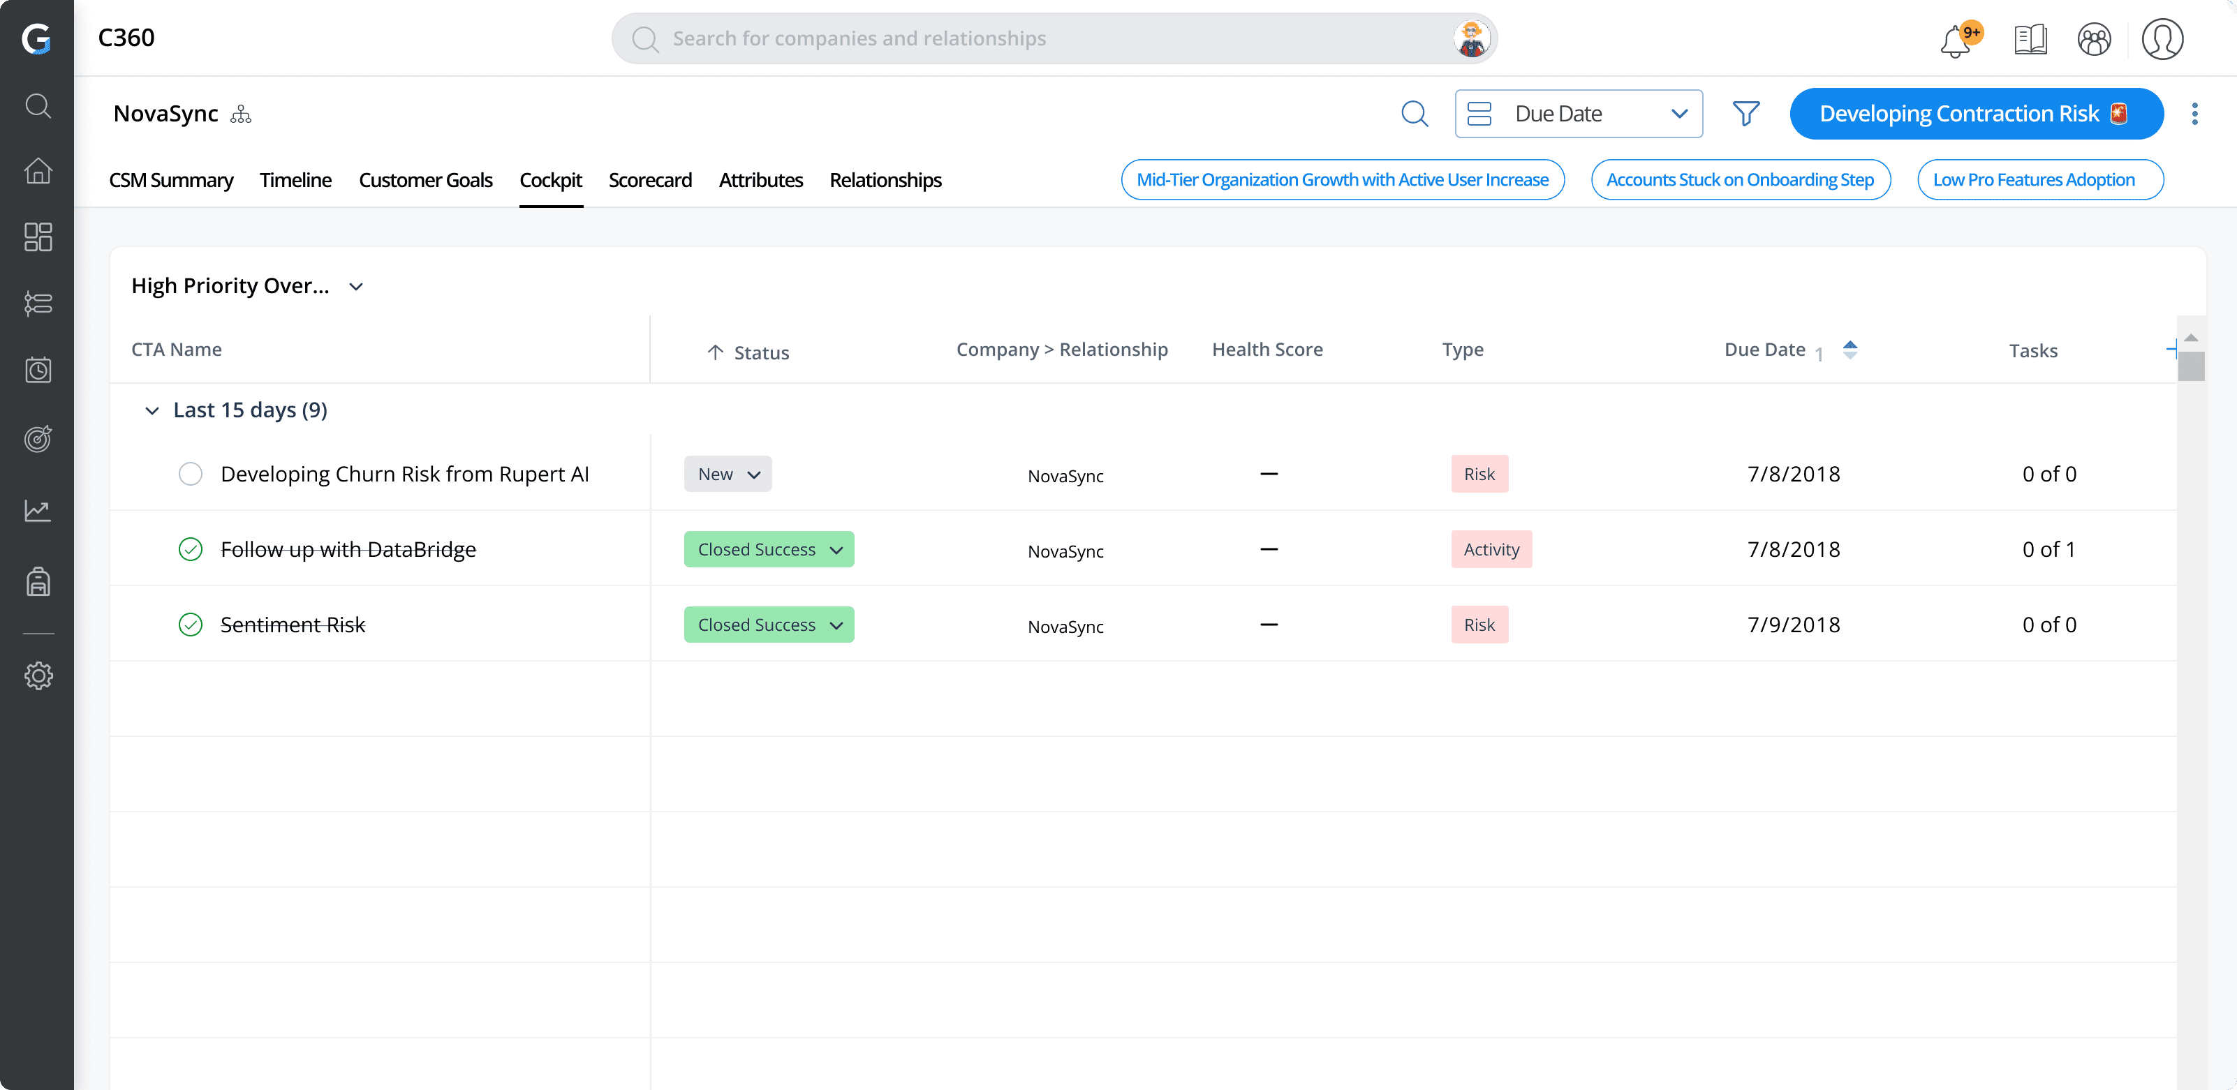2237x1090 pixels.
Task: Click the Company > Relationship column header
Action: [x=1062, y=349]
